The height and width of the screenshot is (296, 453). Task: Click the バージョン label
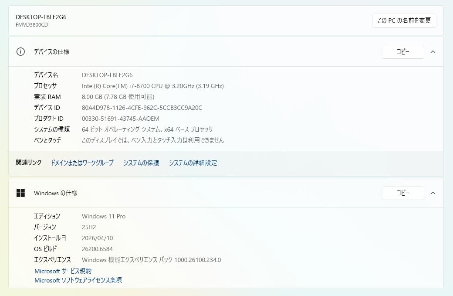(45, 227)
